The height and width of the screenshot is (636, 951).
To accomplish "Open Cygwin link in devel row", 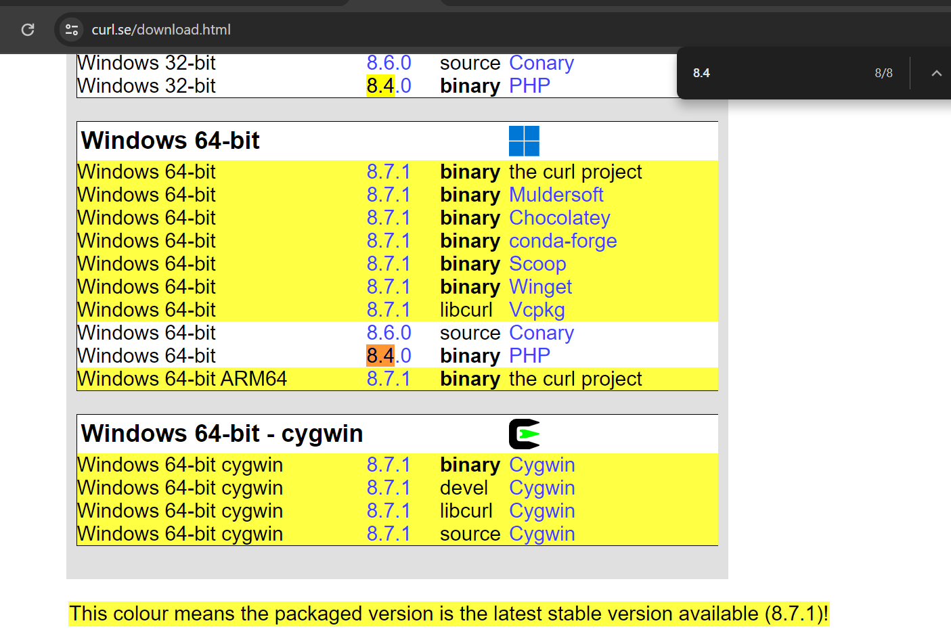I will [x=542, y=488].
